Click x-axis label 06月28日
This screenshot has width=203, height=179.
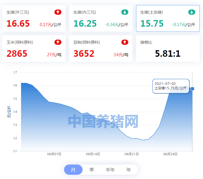point(170,154)
